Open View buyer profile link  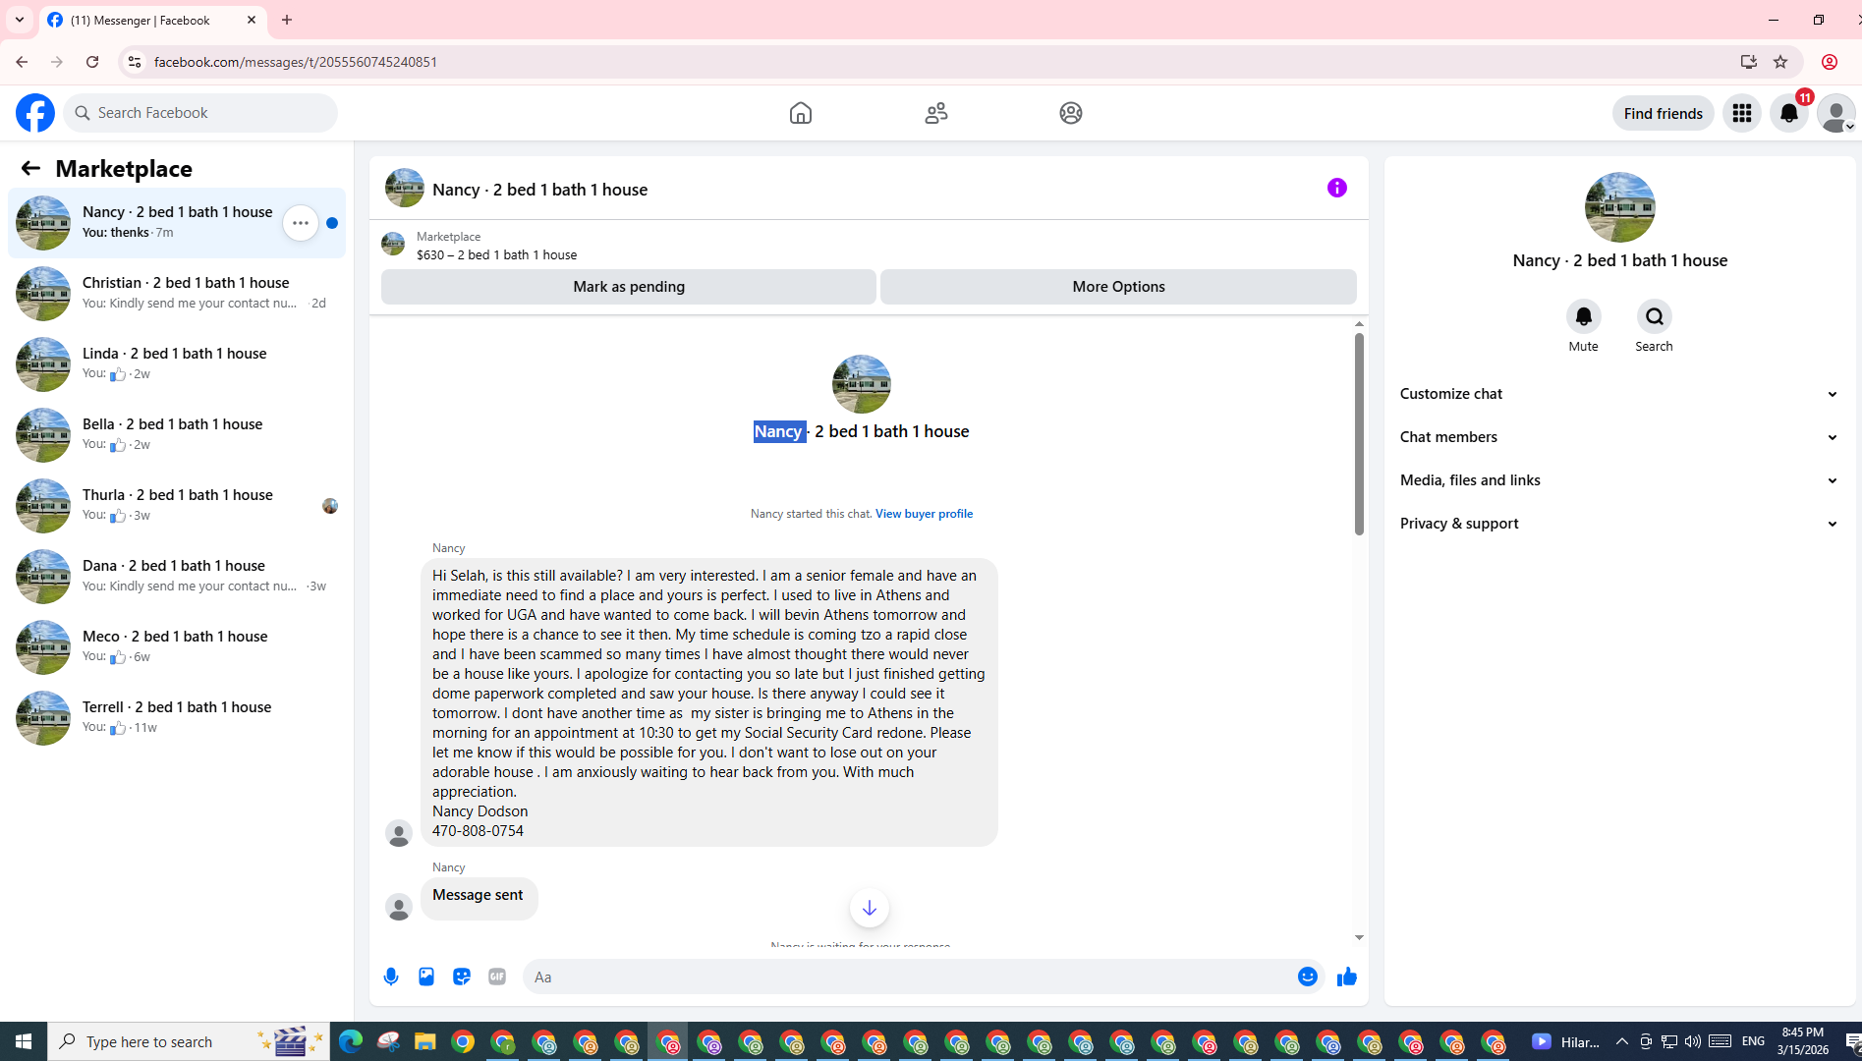pyautogui.click(x=924, y=514)
